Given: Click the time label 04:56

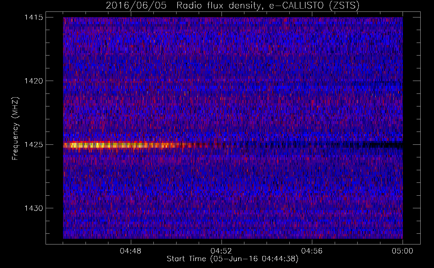Looking at the screenshot, I should (312, 251).
